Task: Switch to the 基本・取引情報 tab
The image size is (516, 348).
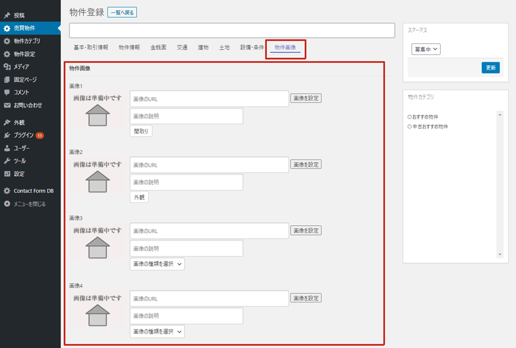Action: 91,47
